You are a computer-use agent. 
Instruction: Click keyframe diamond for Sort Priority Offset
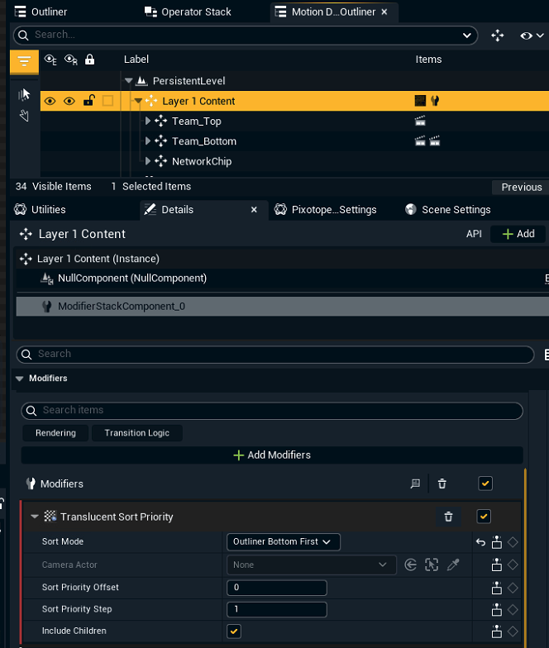[x=513, y=588]
